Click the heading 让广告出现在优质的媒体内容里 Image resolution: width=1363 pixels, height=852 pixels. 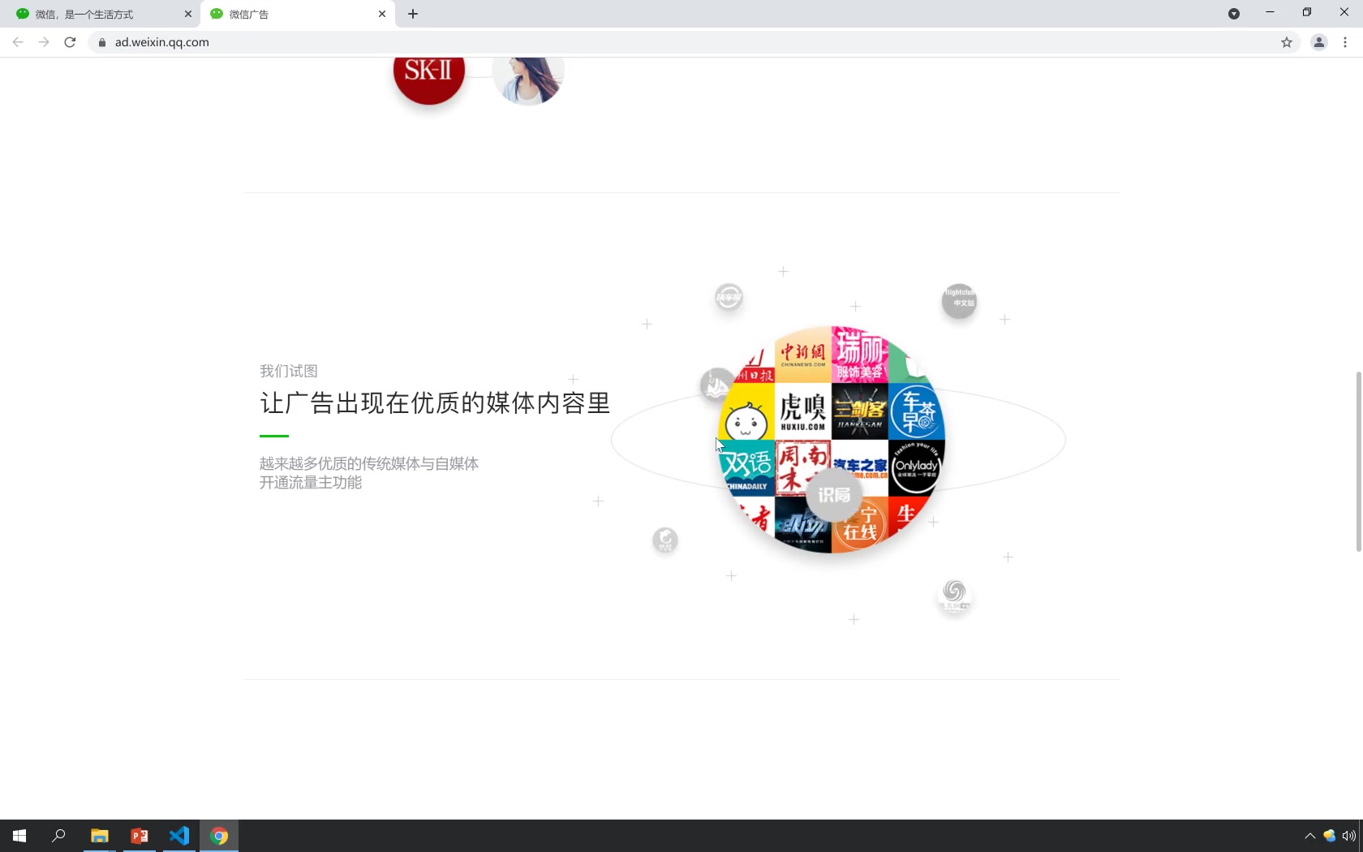(x=435, y=403)
